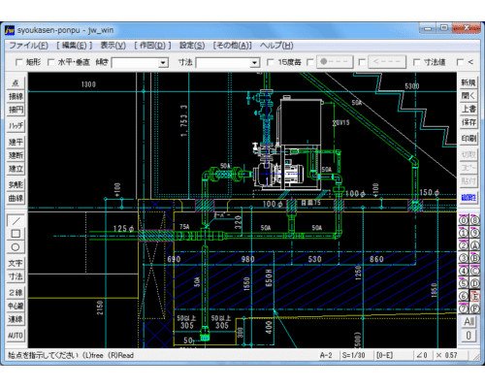This screenshot has height=388, width=485.
Task: Toggle the 15度毎 checkbox
Action: [x=271, y=62]
